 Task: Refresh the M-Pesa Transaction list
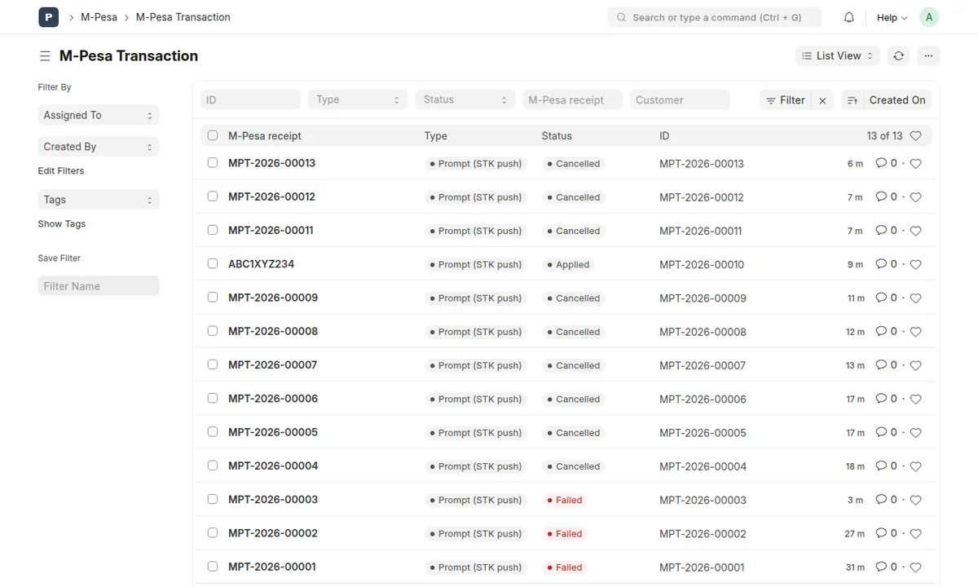(898, 55)
